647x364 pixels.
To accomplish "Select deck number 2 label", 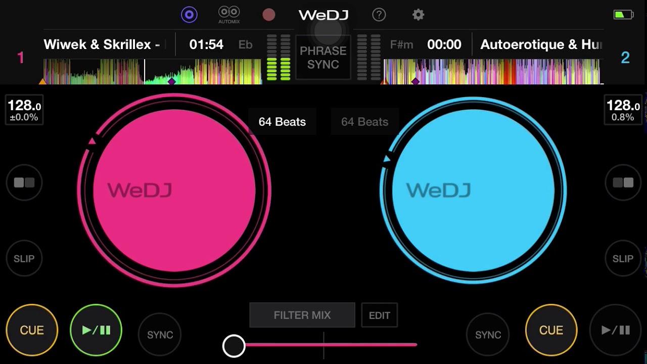I will (625, 58).
